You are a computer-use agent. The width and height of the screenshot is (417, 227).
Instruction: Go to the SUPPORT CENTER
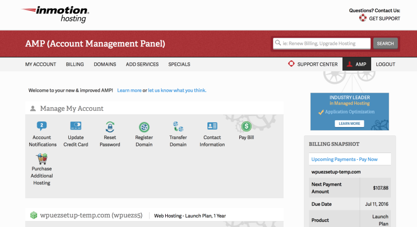(313, 64)
